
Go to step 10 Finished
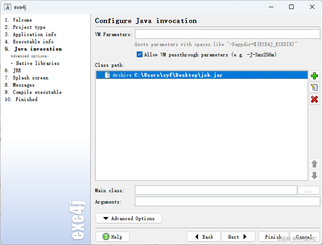point(21,99)
